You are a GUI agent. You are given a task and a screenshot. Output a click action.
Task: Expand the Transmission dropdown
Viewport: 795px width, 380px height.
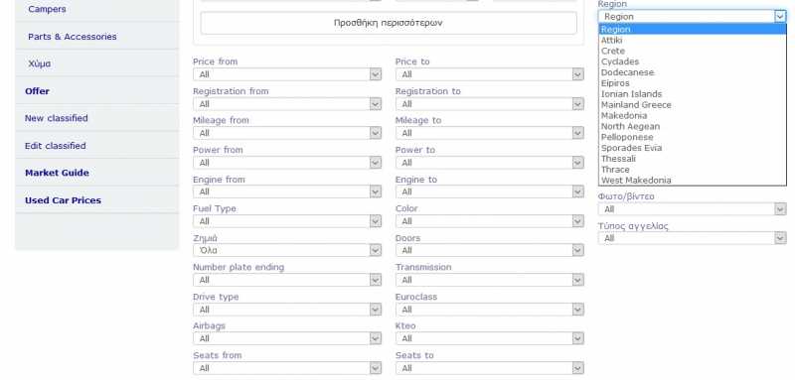tap(489, 280)
